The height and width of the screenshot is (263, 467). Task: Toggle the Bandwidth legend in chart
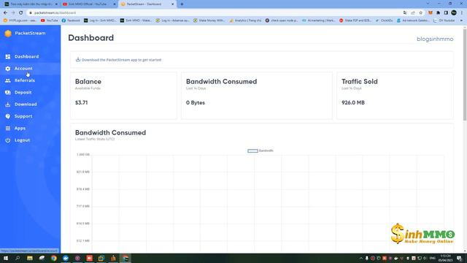[260, 150]
